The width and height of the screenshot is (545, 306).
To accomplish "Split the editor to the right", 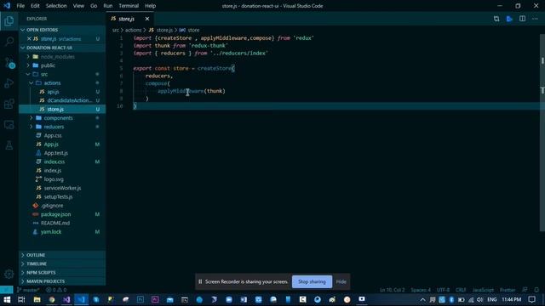I will coord(522,19).
